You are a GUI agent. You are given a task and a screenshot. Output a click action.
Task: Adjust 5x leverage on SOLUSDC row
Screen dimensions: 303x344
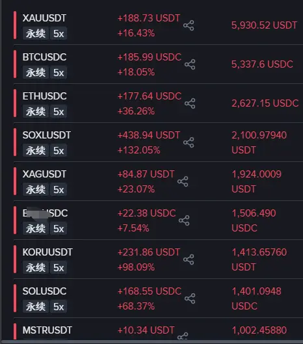tap(59, 307)
